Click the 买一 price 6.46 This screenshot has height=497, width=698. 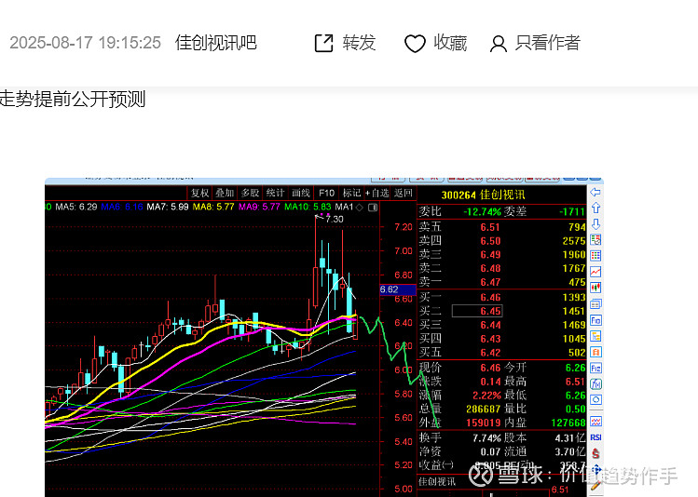490,298
